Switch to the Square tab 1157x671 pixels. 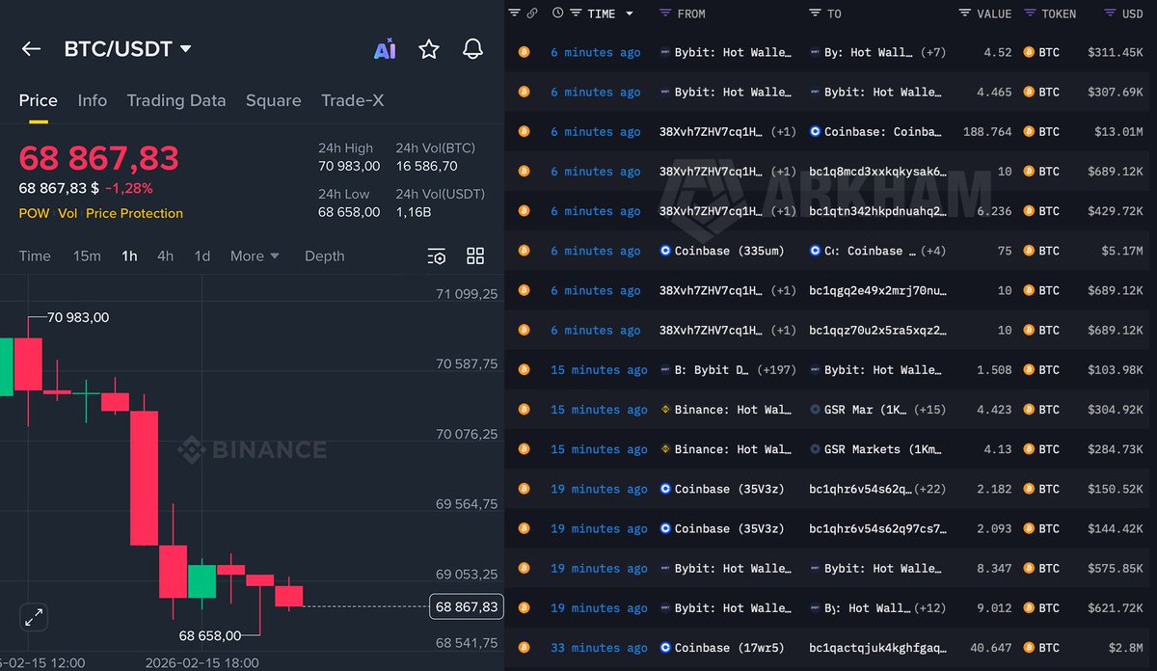(273, 100)
